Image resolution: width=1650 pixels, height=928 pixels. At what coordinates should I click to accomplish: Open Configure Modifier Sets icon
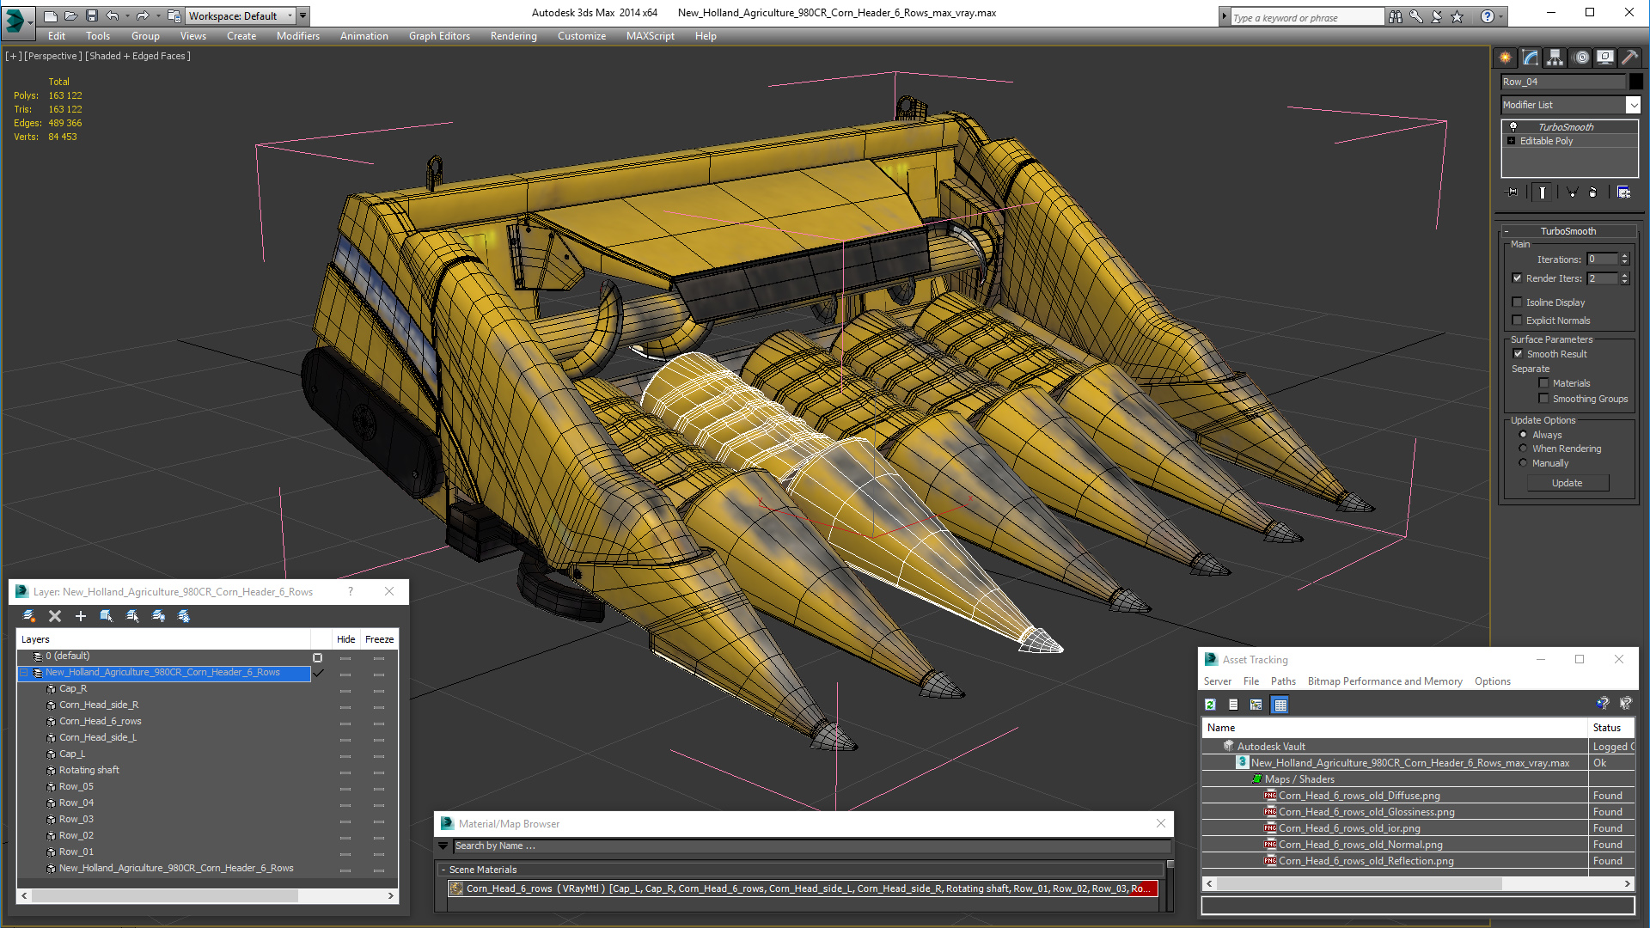click(x=1623, y=192)
